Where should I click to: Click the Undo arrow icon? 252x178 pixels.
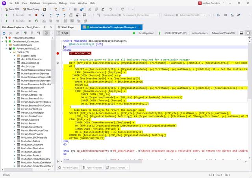pos(111,9)
